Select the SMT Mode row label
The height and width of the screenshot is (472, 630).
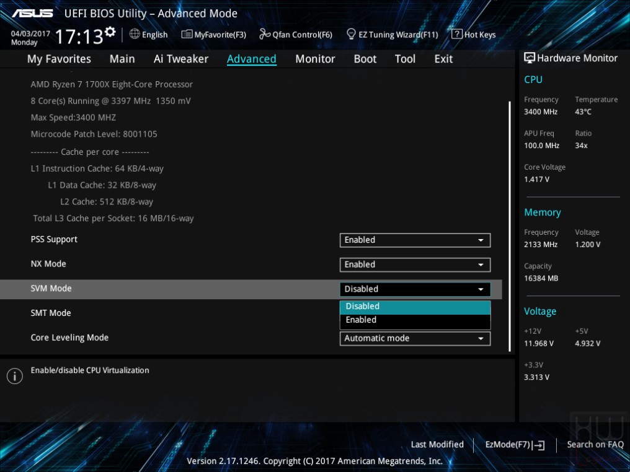[x=51, y=313]
